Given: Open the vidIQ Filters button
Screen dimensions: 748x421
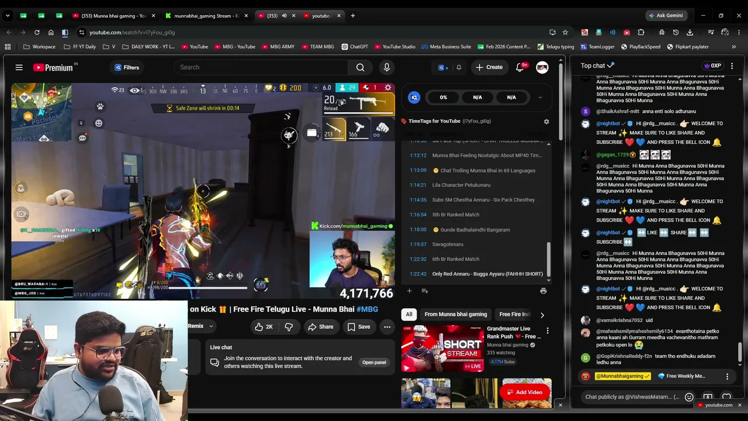Looking at the screenshot, I should click(x=127, y=67).
